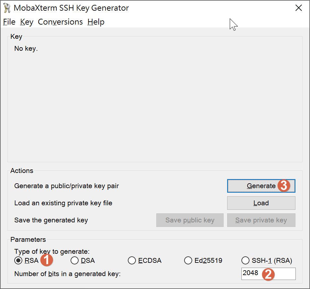This screenshot has width=310, height=289.
Task: Click 'Type of key to generate:' label
Action: [52, 252]
